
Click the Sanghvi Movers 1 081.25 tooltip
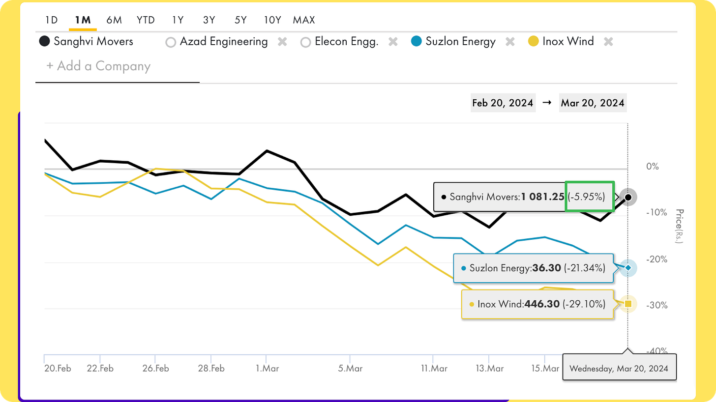525,197
